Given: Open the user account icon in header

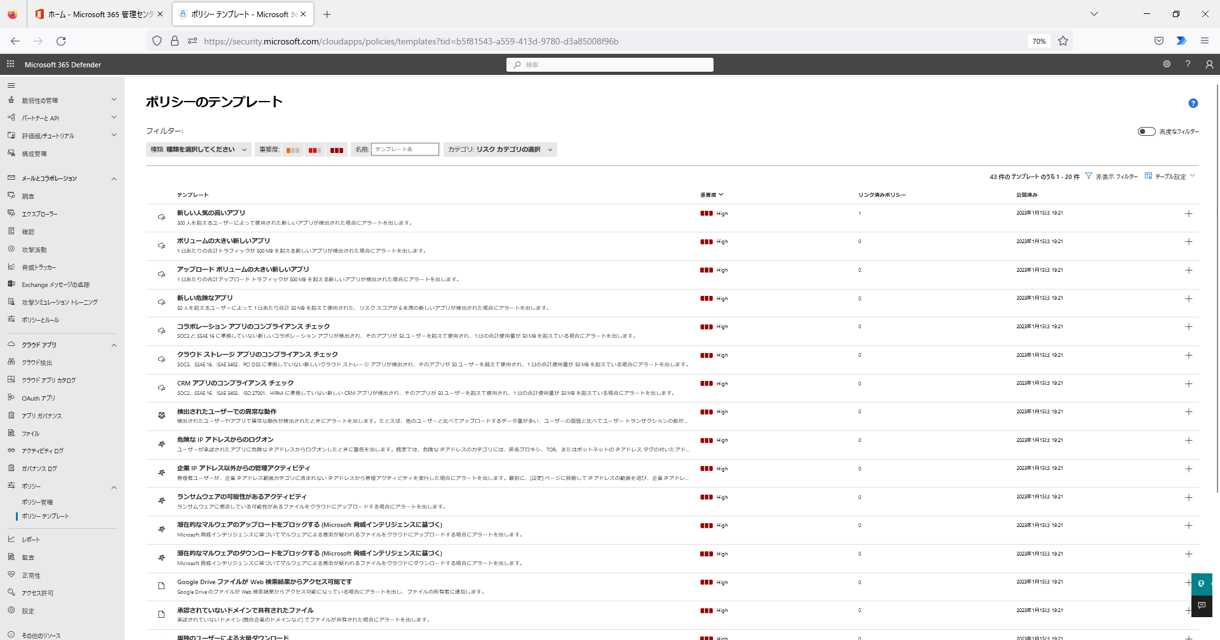Looking at the screenshot, I should (x=1209, y=64).
